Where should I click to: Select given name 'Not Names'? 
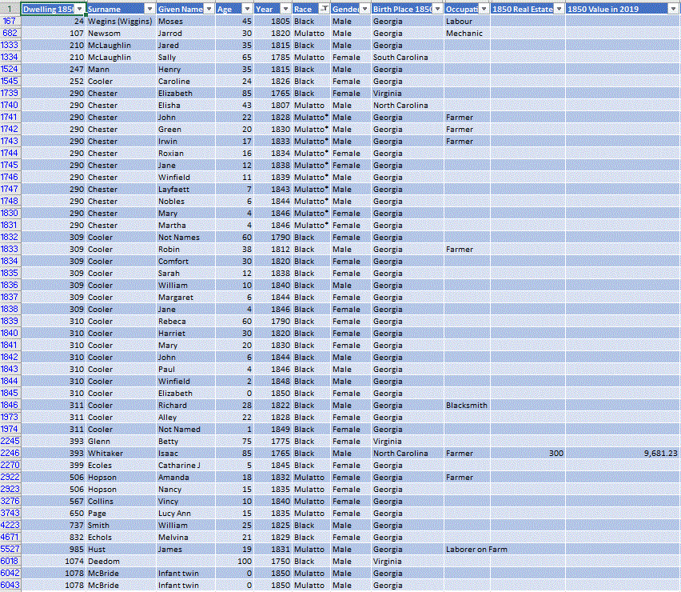tap(185, 238)
